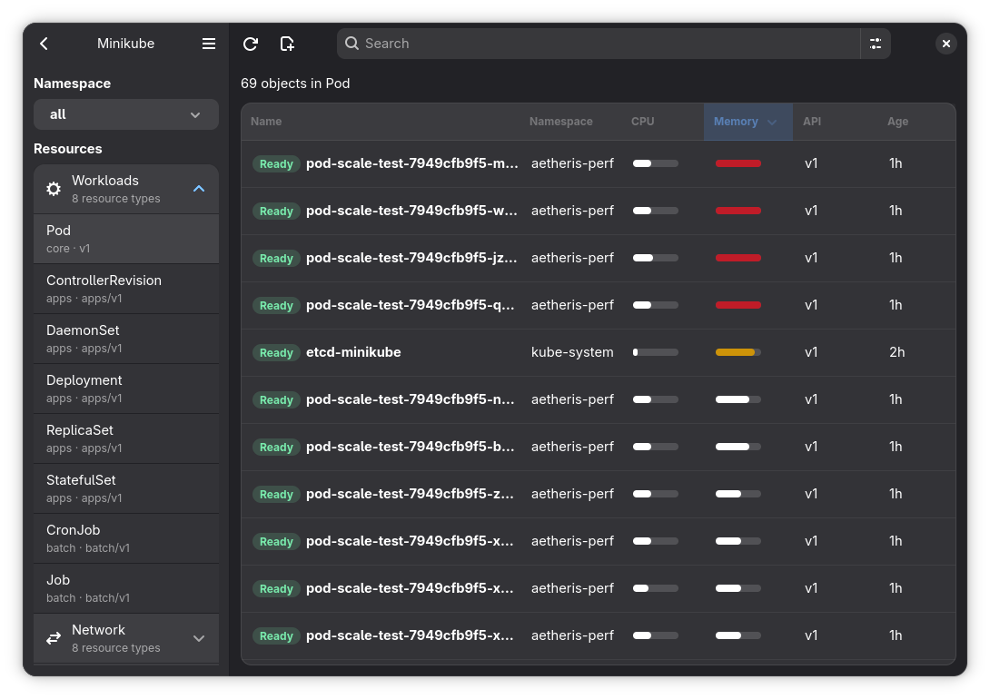Open pod-scale-test-7949cfb9f5-w... pod row

598,211
